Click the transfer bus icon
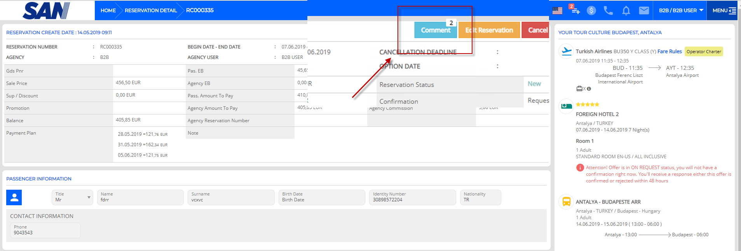The height and width of the screenshot is (251, 741). [x=566, y=202]
